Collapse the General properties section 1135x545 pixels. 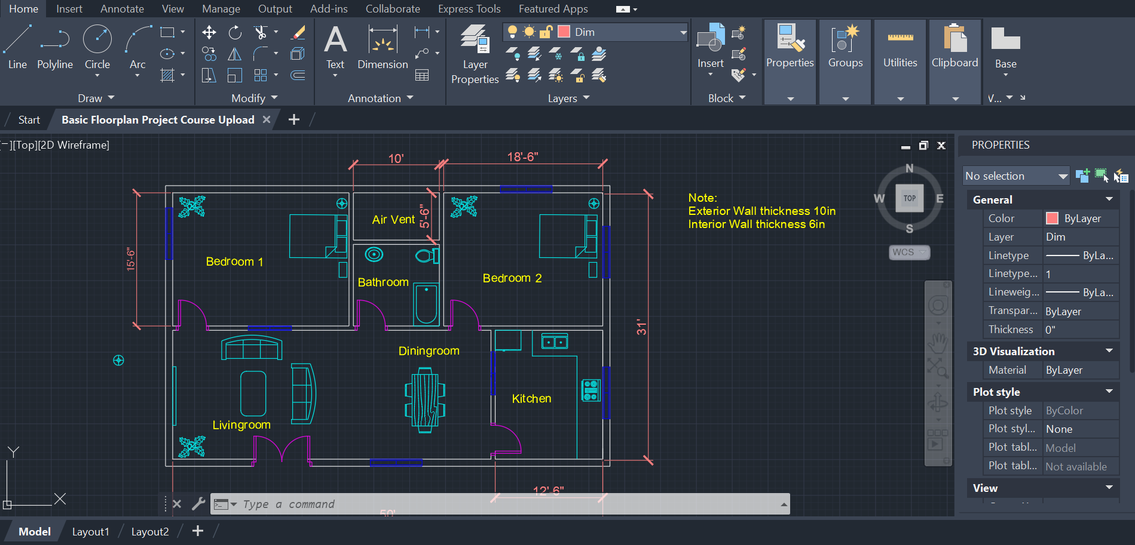pos(1109,199)
